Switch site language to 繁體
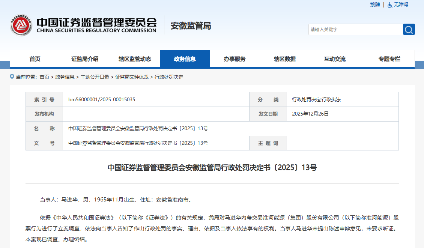The width and height of the screenshot is (424, 248). tap(374, 5)
